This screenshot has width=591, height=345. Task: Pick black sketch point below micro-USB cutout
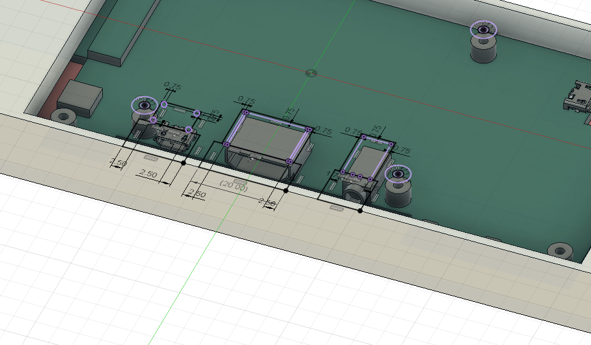coord(183,163)
